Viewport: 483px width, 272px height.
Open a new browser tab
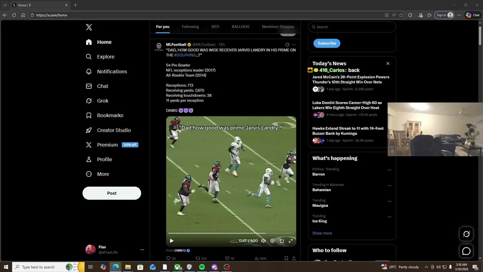[75, 5]
